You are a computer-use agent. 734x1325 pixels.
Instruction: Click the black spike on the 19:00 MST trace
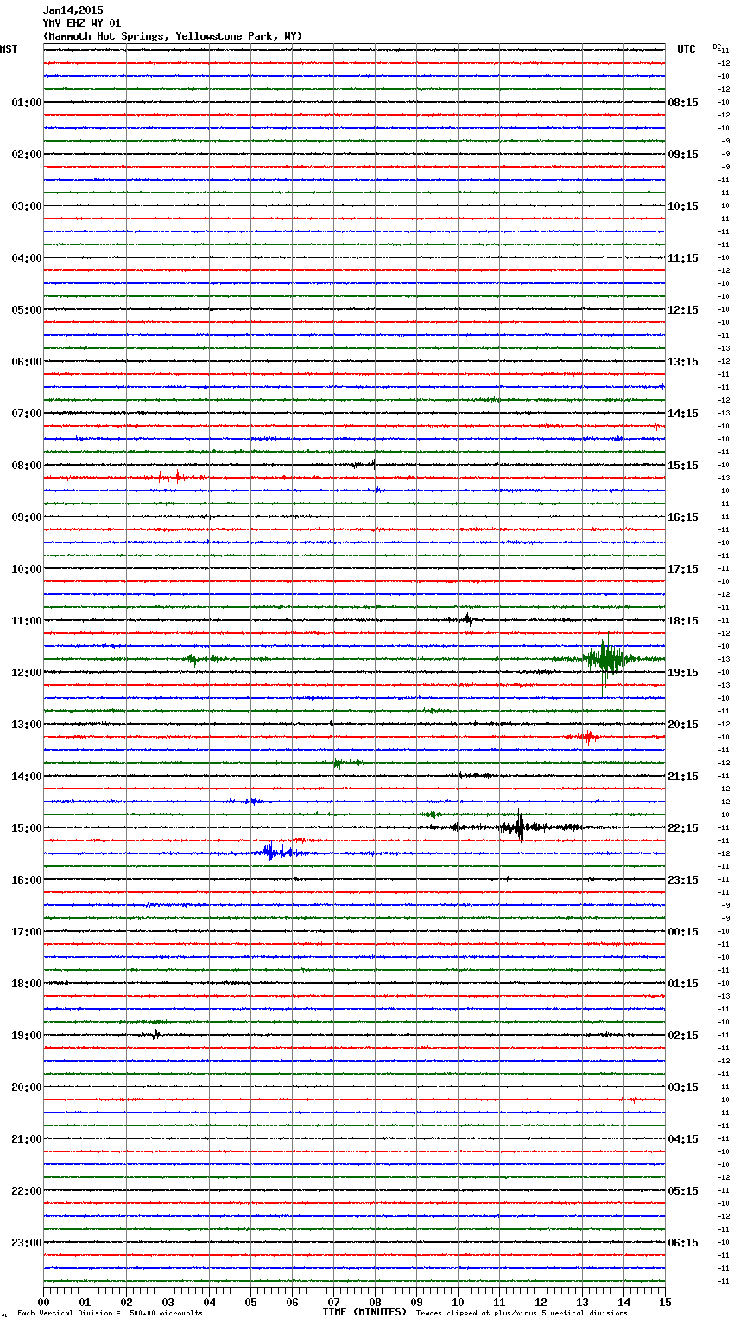155,1034
